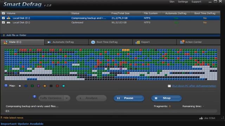Click Hide latest news link
The height and width of the screenshot is (126, 225).
pos(13,118)
